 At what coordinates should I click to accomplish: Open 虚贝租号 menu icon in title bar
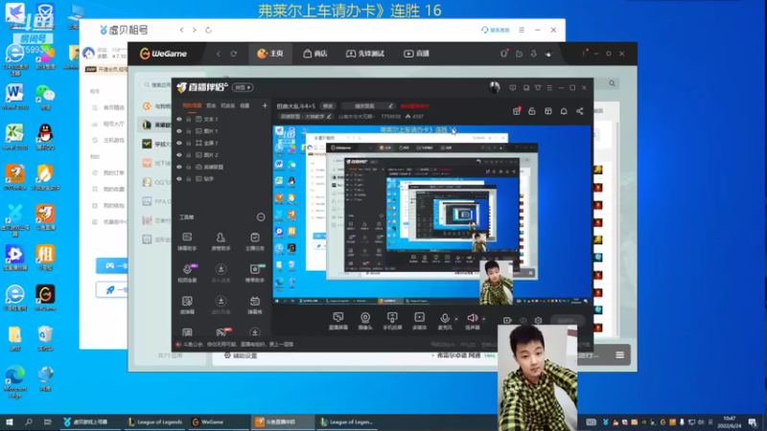coord(522,30)
